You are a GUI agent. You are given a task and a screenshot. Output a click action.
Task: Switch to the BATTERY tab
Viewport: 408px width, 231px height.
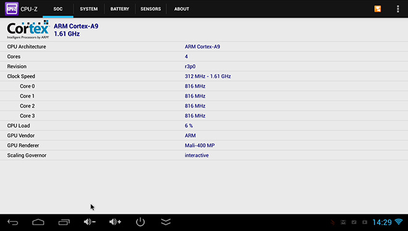(120, 9)
